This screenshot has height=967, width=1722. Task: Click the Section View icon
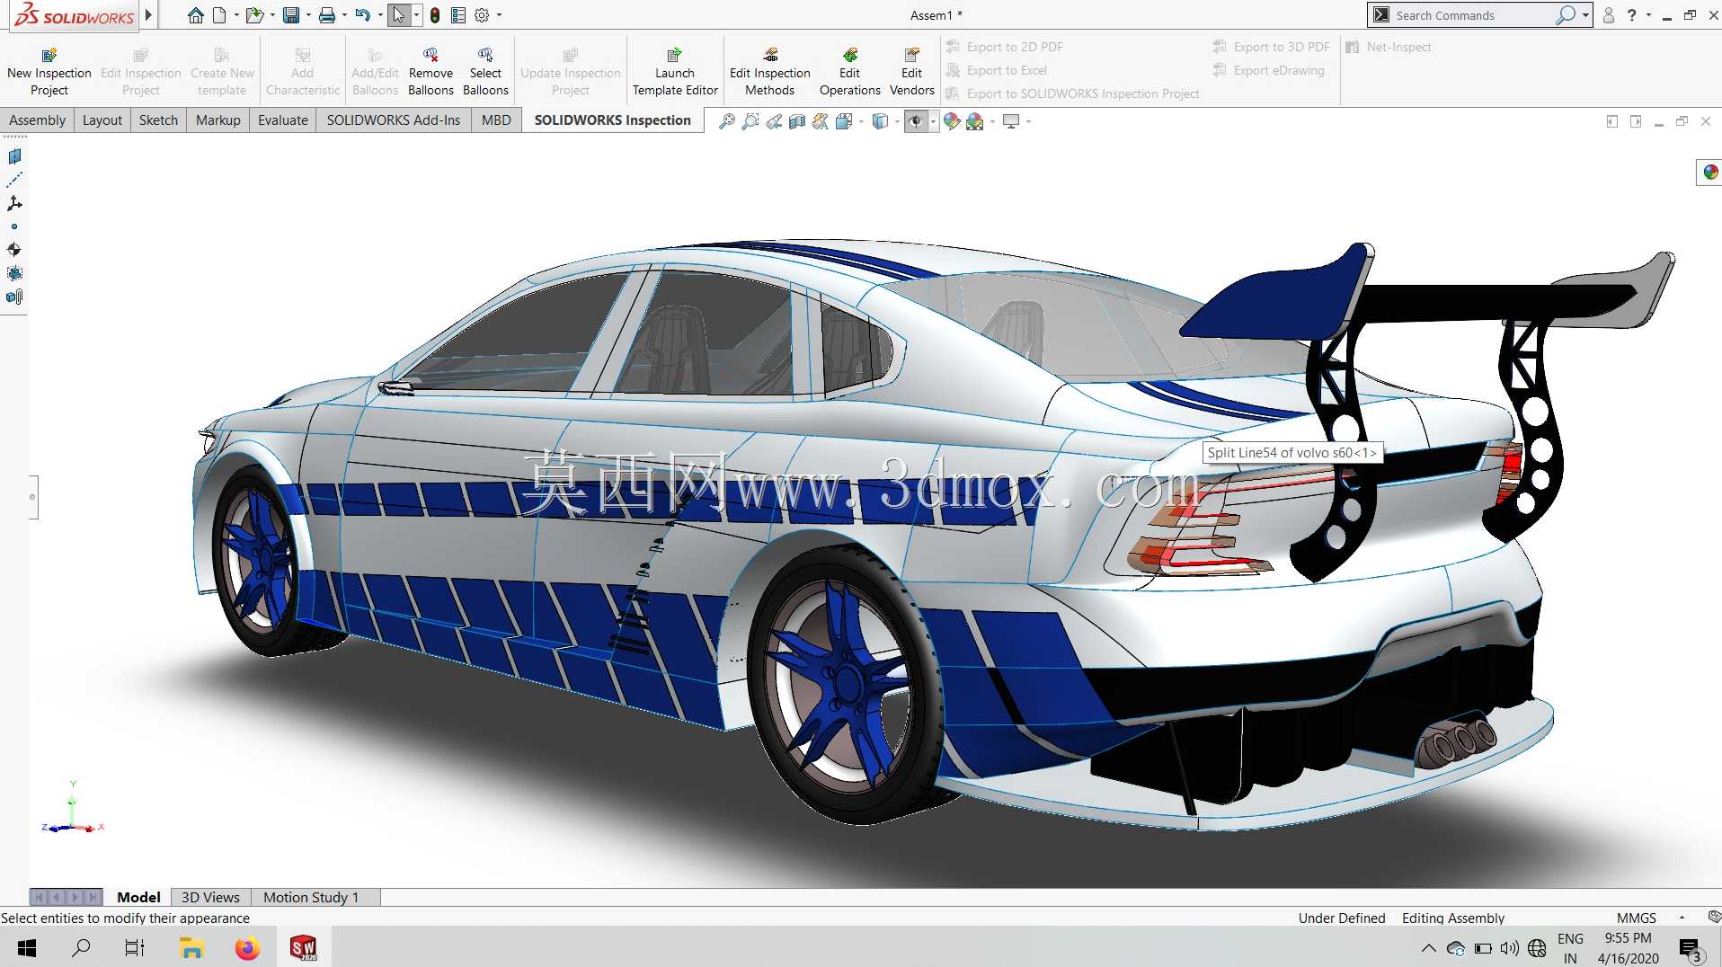[x=797, y=121]
